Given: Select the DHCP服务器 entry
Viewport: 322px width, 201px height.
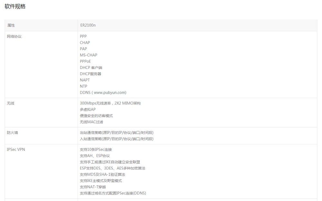Looking at the screenshot, I should coord(90,74).
